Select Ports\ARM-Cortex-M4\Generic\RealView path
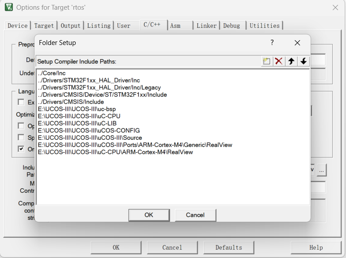This screenshot has width=346, height=258. [135, 145]
